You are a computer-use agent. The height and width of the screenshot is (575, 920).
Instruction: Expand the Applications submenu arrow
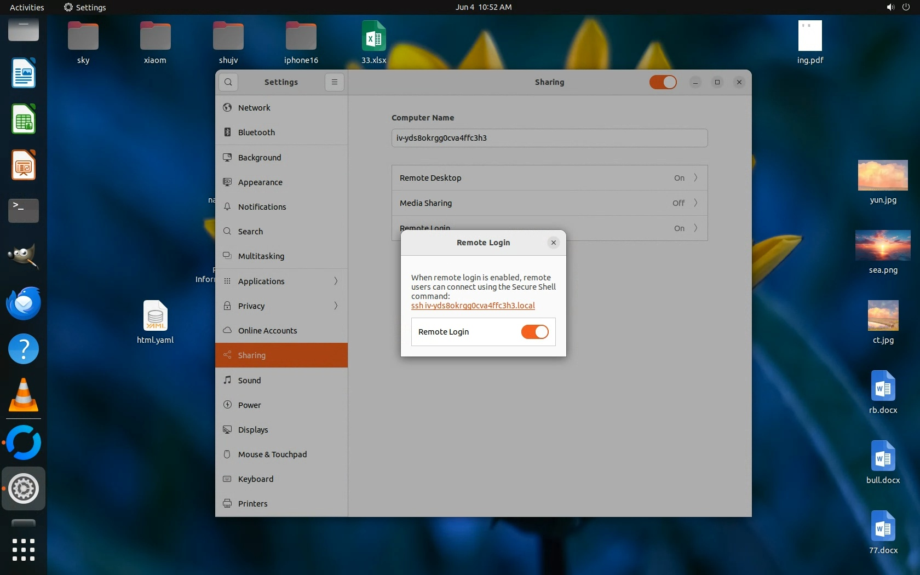(x=336, y=281)
